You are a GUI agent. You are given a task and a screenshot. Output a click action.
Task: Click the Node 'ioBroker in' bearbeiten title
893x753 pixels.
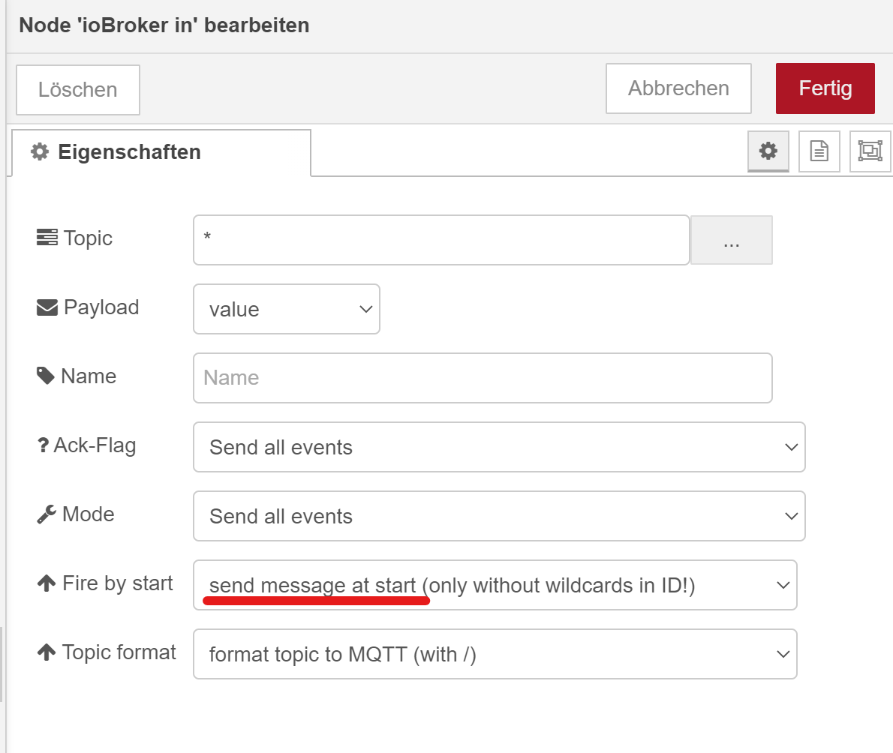point(164,25)
